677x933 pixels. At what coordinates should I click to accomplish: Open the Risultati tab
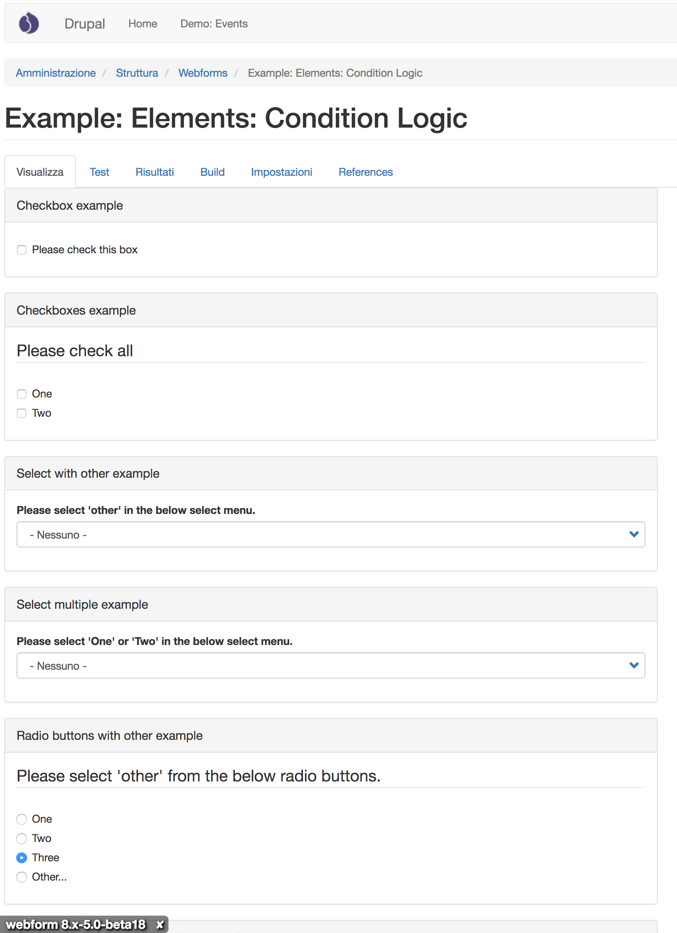click(x=155, y=172)
